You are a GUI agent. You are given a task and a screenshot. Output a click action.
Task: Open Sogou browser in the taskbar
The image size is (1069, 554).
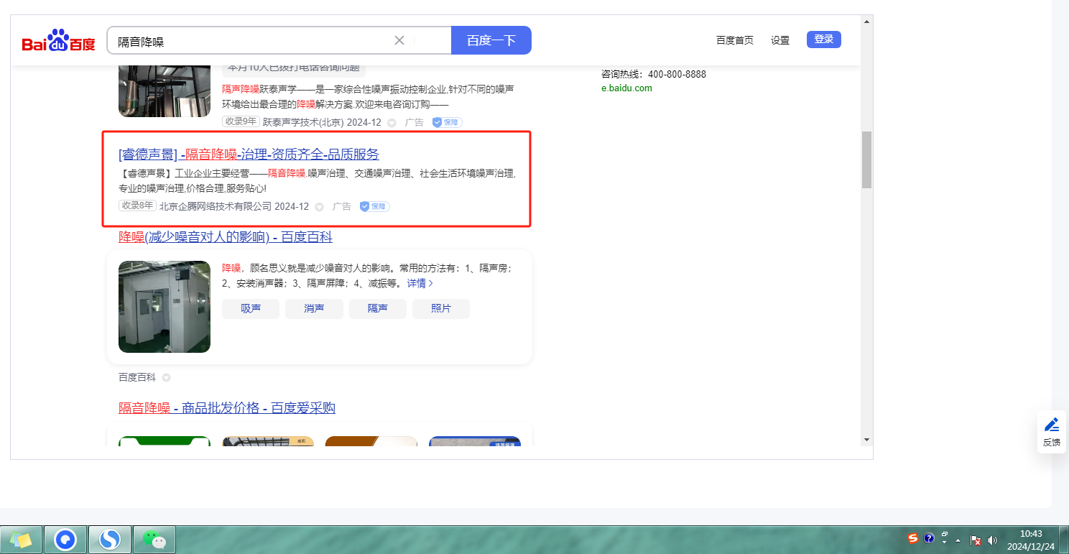110,538
